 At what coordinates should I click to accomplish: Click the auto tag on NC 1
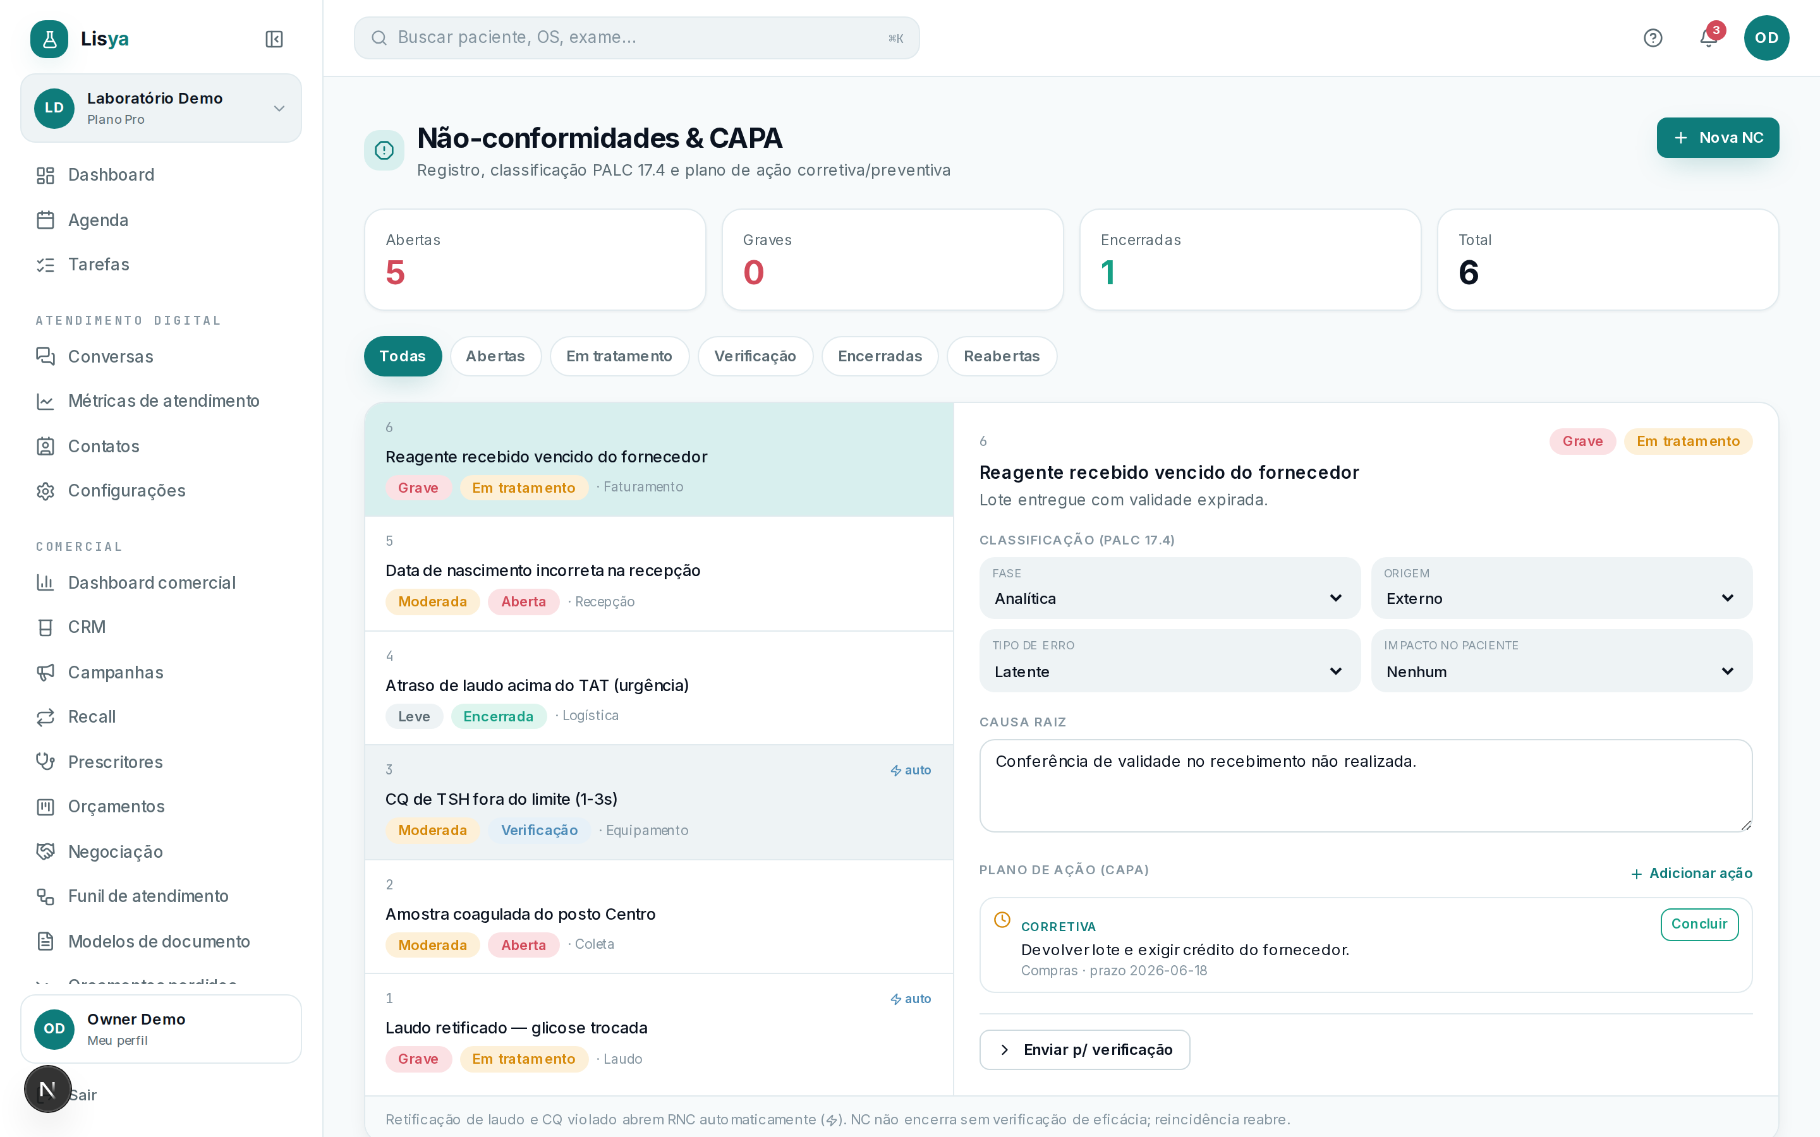(x=910, y=999)
